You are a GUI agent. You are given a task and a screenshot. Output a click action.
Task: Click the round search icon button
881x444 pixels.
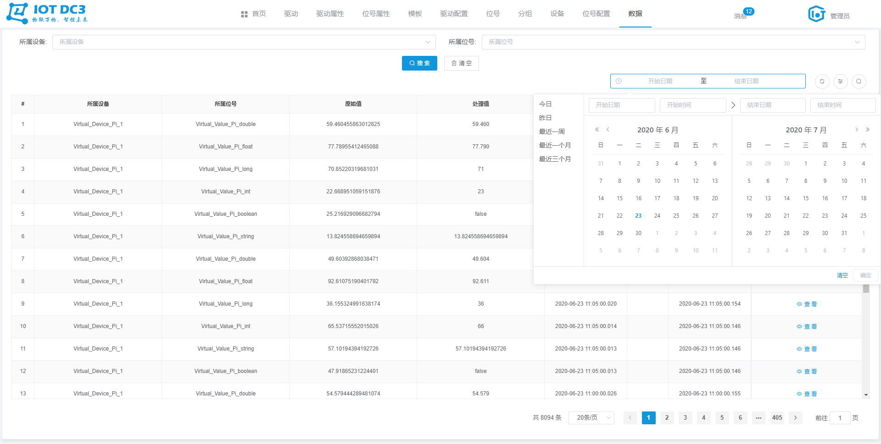tap(859, 82)
